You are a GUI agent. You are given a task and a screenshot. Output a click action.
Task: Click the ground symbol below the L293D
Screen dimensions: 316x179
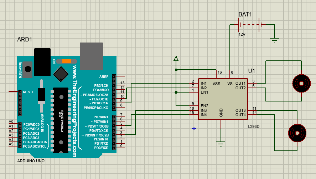pyautogui.click(x=221, y=144)
